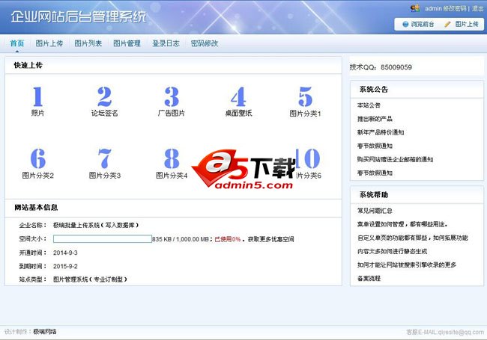The height and width of the screenshot is (340, 487).
Task: Open the 图片管理 tab
Action: click(127, 43)
